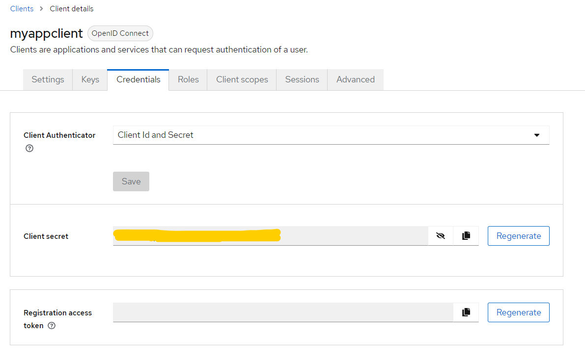This screenshot has width=585, height=360.
Task: Regenerate the client secret
Action: 518,236
